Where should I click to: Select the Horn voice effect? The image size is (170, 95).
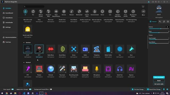coord(131,49)
